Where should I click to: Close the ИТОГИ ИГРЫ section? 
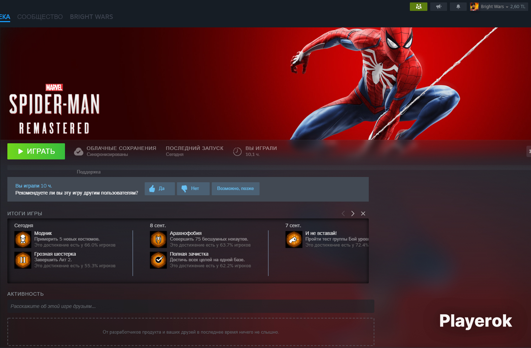(x=363, y=214)
